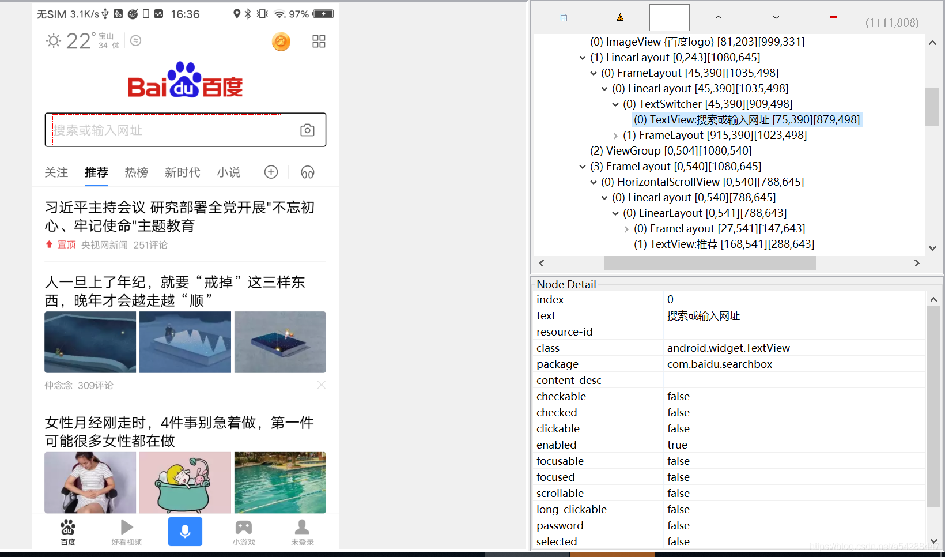The width and height of the screenshot is (945, 557).
Task: Tap the headphones listen icon
Action: (307, 172)
